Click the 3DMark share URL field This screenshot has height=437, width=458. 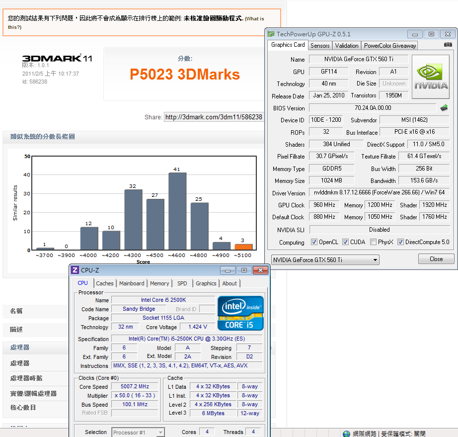pos(214,117)
